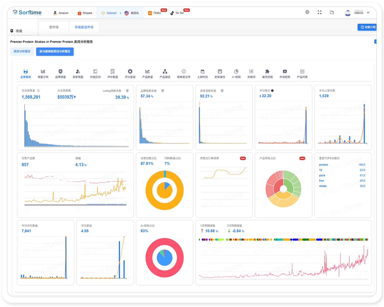Click the help icon beside 月总销售量

pyautogui.click(x=38, y=91)
